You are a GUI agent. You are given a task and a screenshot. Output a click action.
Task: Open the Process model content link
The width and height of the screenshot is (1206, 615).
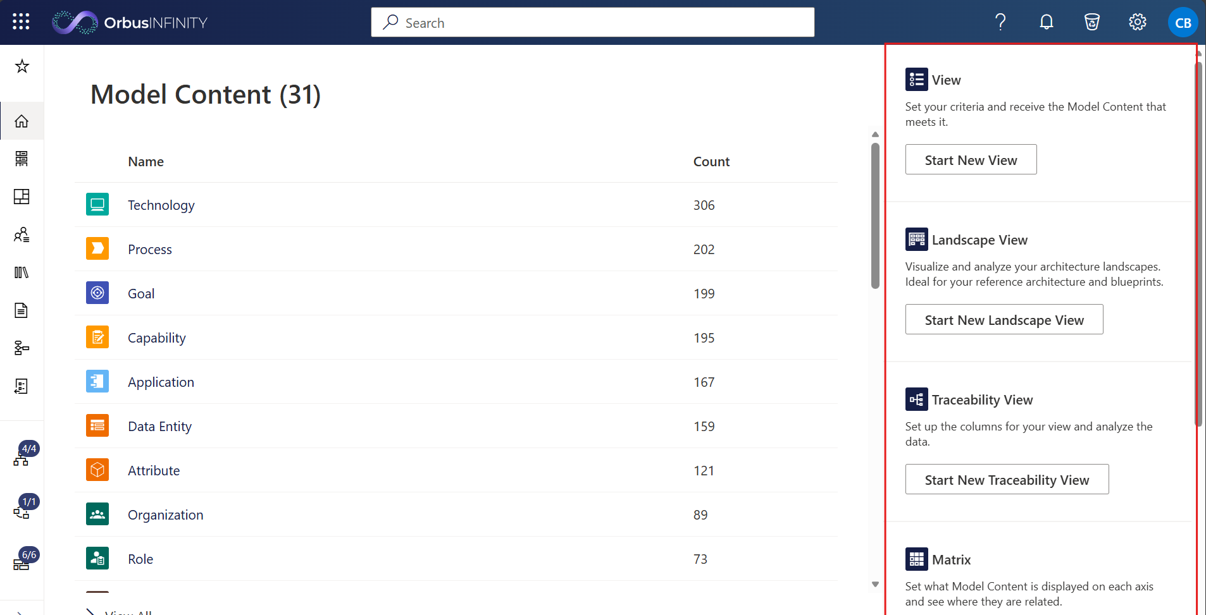(150, 250)
